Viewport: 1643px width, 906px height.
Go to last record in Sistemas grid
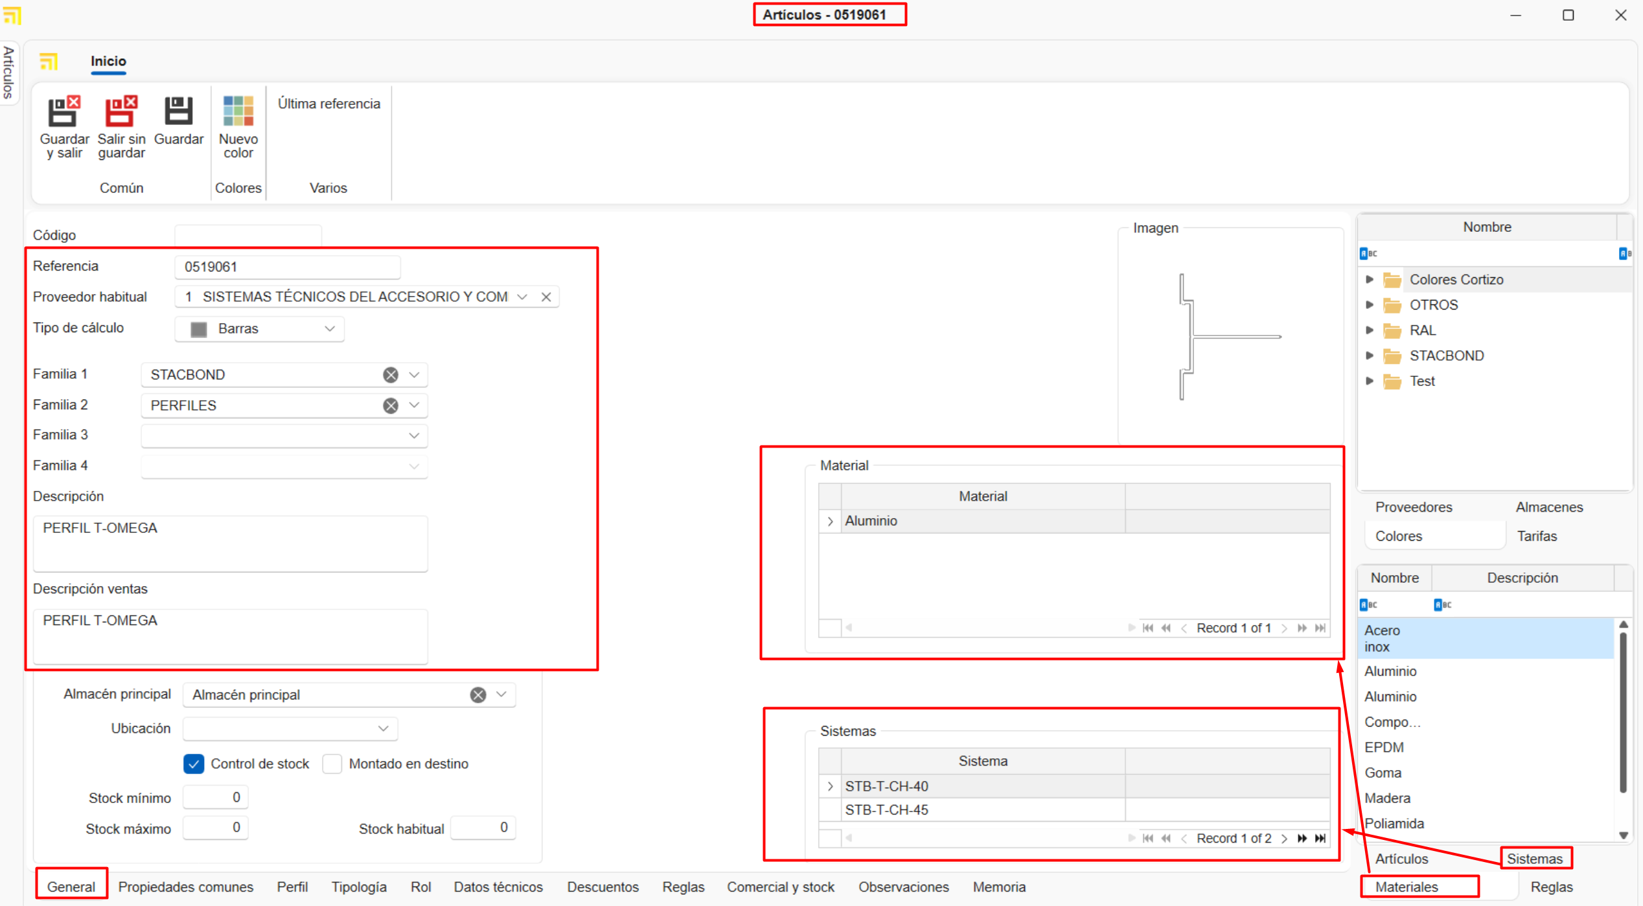pos(1320,839)
